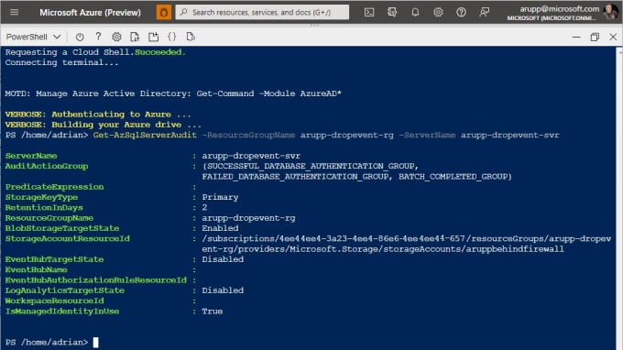Click the terminal scrollbar
Image resolution: width=623 pixels, height=350 pixels.
coord(619,198)
